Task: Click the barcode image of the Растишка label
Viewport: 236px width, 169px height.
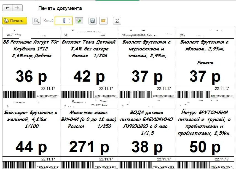Action: [20, 95]
